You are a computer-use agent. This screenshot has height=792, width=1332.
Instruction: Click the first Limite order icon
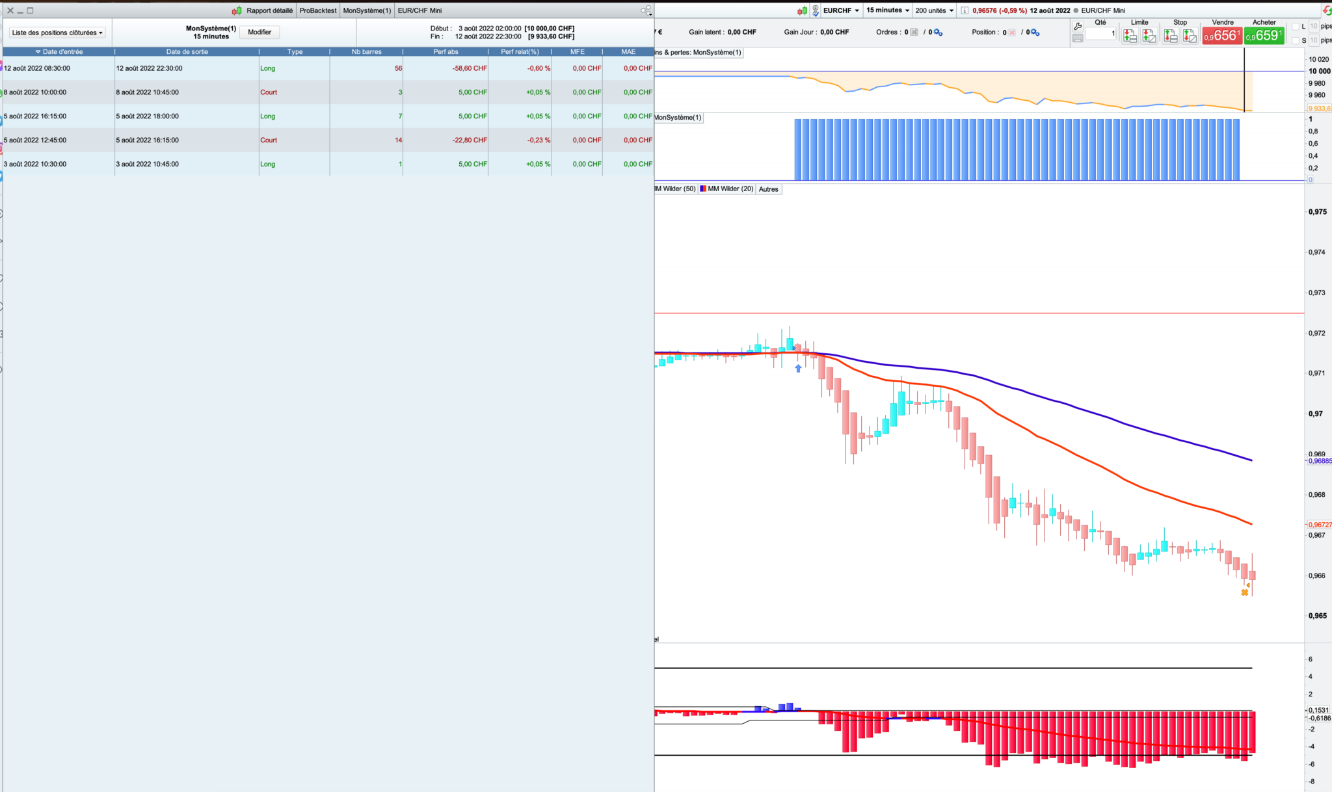tap(1130, 36)
